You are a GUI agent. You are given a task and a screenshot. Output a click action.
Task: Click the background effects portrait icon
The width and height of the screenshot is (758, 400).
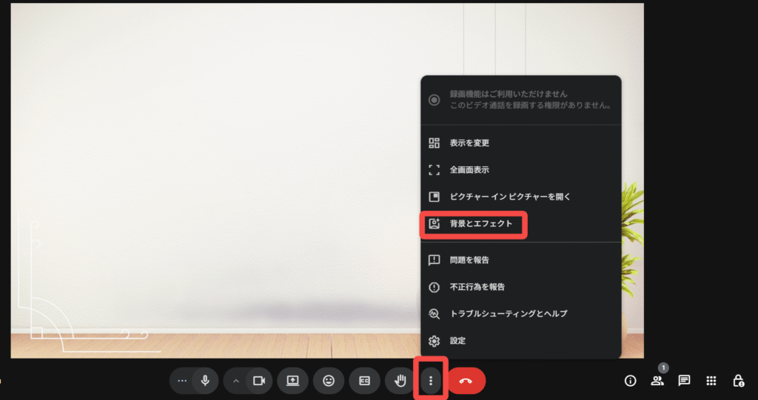click(434, 224)
